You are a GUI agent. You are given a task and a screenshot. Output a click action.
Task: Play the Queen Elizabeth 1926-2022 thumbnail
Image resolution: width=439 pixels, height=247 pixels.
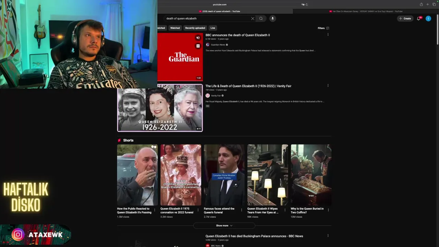tap(160, 108)
